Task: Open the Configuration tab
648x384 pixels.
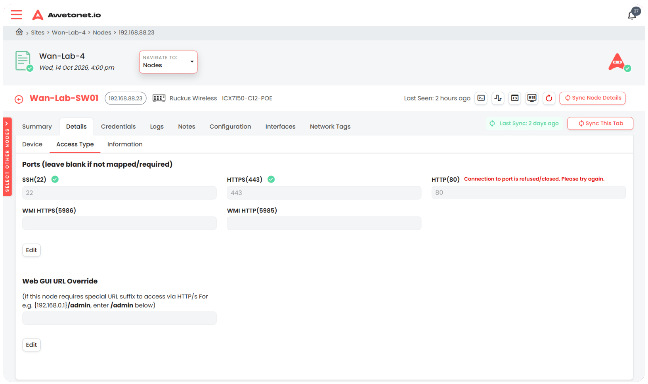Action: pos(230,126)
